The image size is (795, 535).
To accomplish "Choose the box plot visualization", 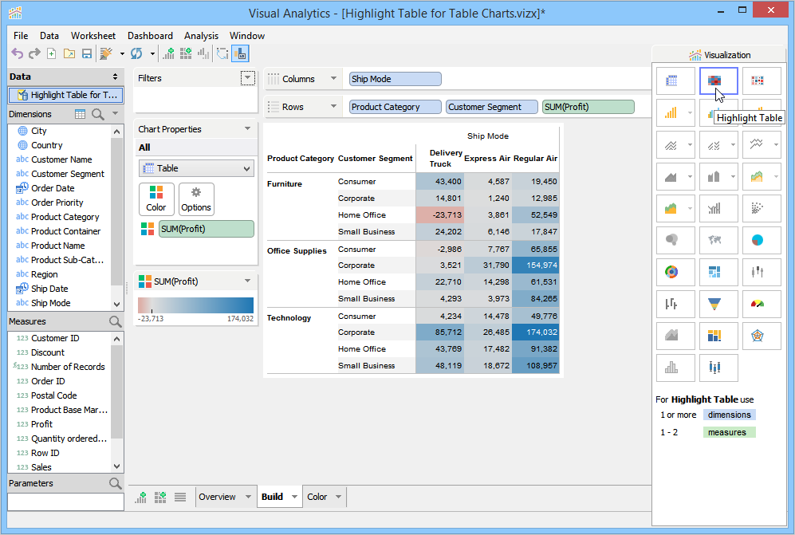I will click(x=718, y=368).
